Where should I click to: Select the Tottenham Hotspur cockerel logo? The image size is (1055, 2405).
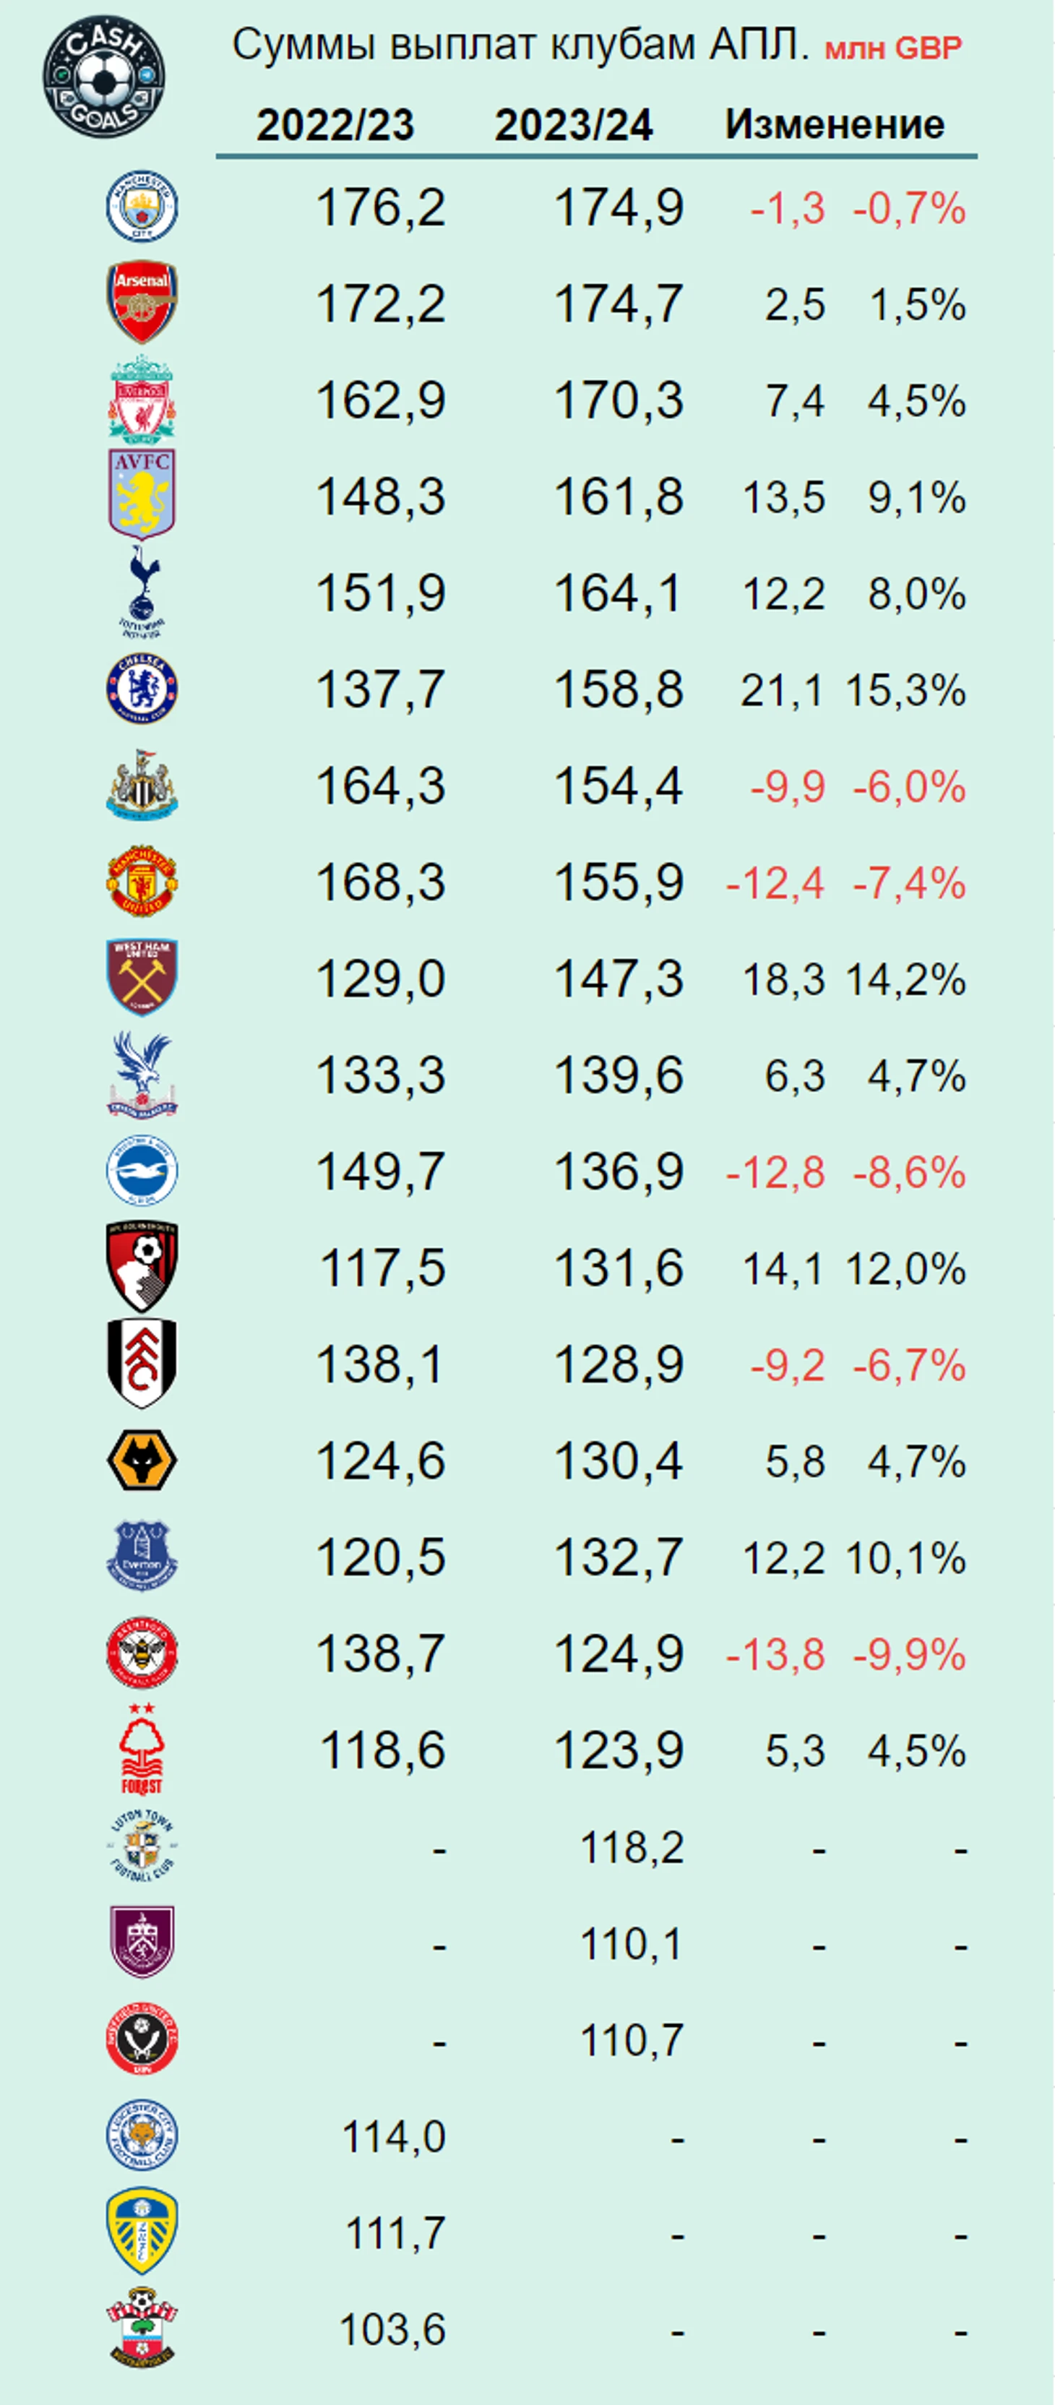point(142,592)
